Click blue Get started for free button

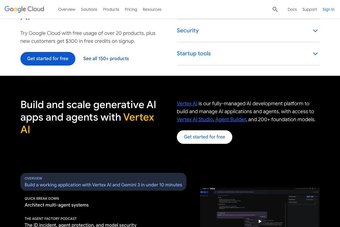48,59
